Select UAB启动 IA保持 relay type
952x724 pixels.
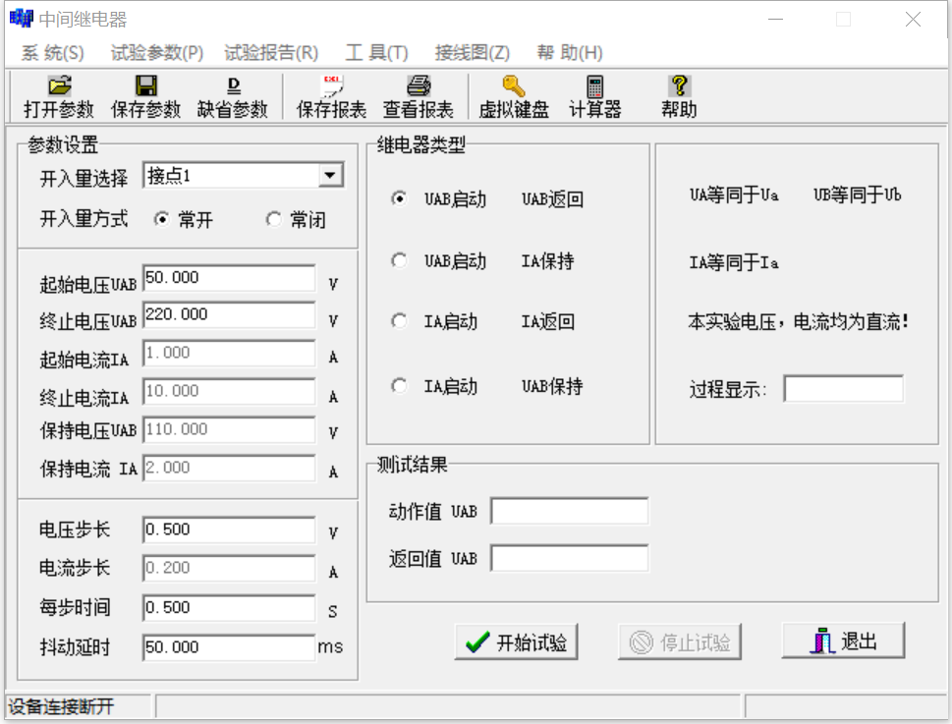point(400,261)
